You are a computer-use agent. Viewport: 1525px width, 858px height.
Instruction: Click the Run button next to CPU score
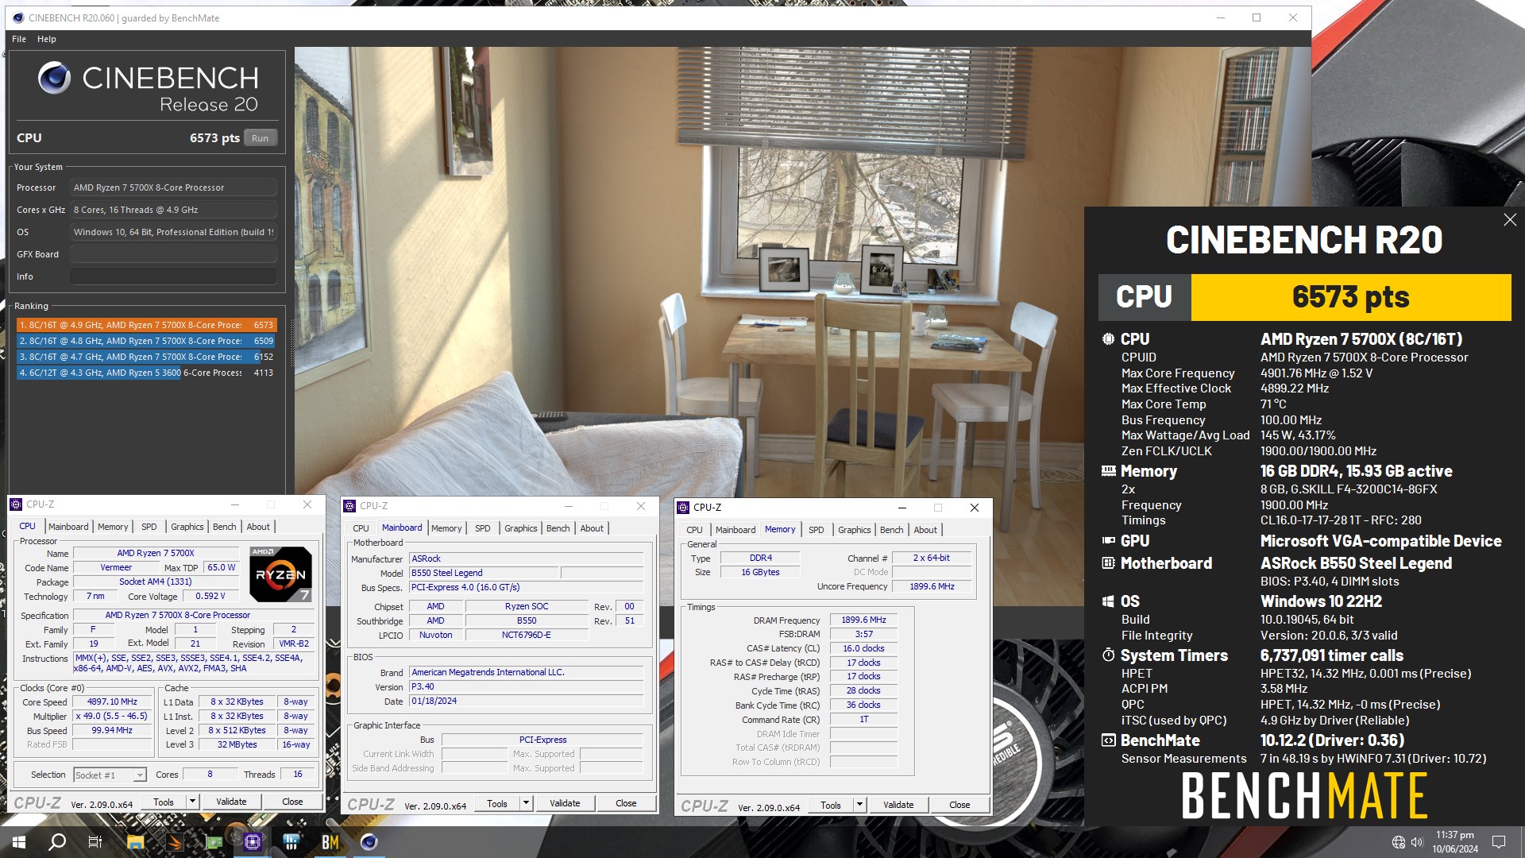[261, 138]
